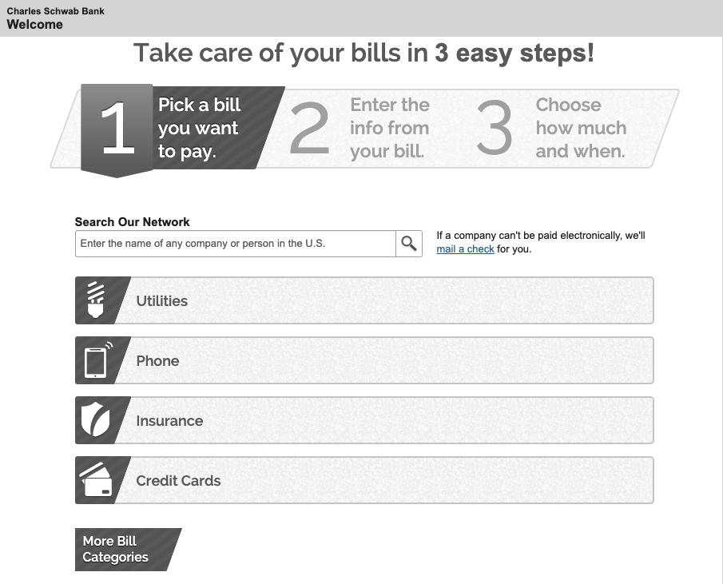Open the Credit Cards category row
Image resolution: width=723 pixels, height=584 pixels.
pos(383,480)
